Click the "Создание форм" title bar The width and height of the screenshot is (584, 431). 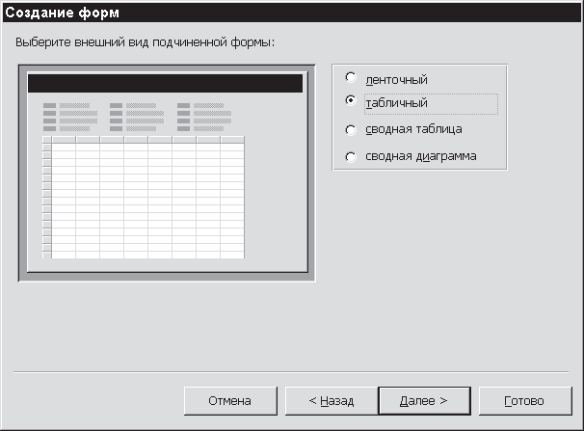[289, 12]
